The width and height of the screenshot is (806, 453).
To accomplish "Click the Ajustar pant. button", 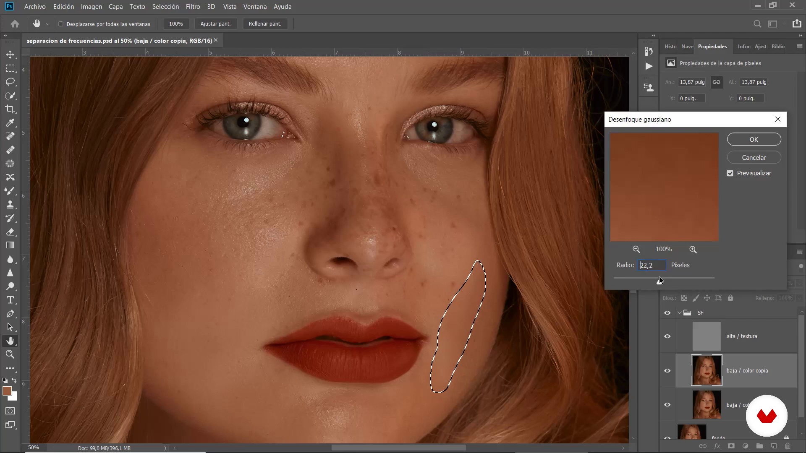I will (215, 24).
